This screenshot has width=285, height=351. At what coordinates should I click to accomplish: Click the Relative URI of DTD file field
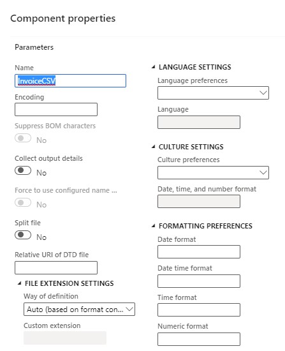[56, 267]
